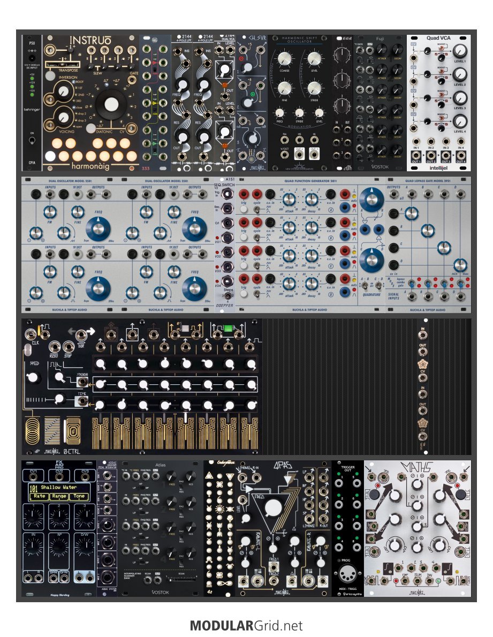Select the Range parameter on FX AID display
This screenshot has height=637, width=493.
(x=60, y=496)
